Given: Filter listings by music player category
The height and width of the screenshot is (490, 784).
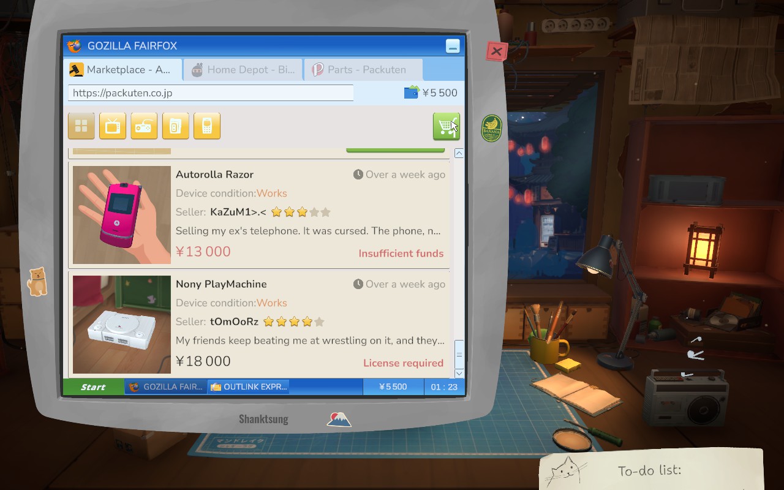Looking at the screenshot, I should tap(176, 126).
